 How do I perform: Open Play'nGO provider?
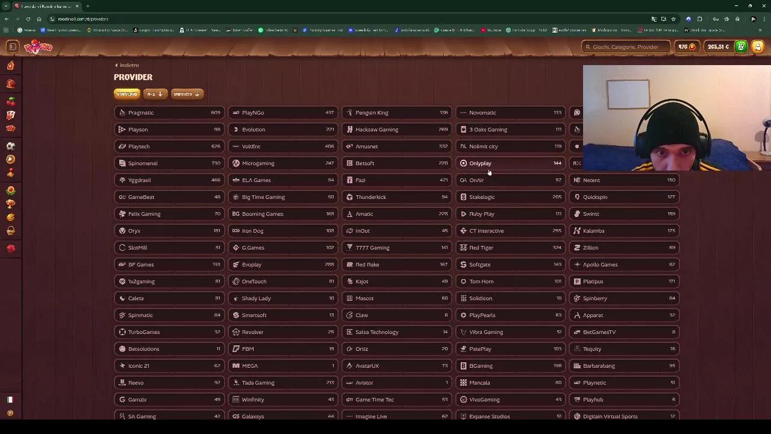point(282,113)
